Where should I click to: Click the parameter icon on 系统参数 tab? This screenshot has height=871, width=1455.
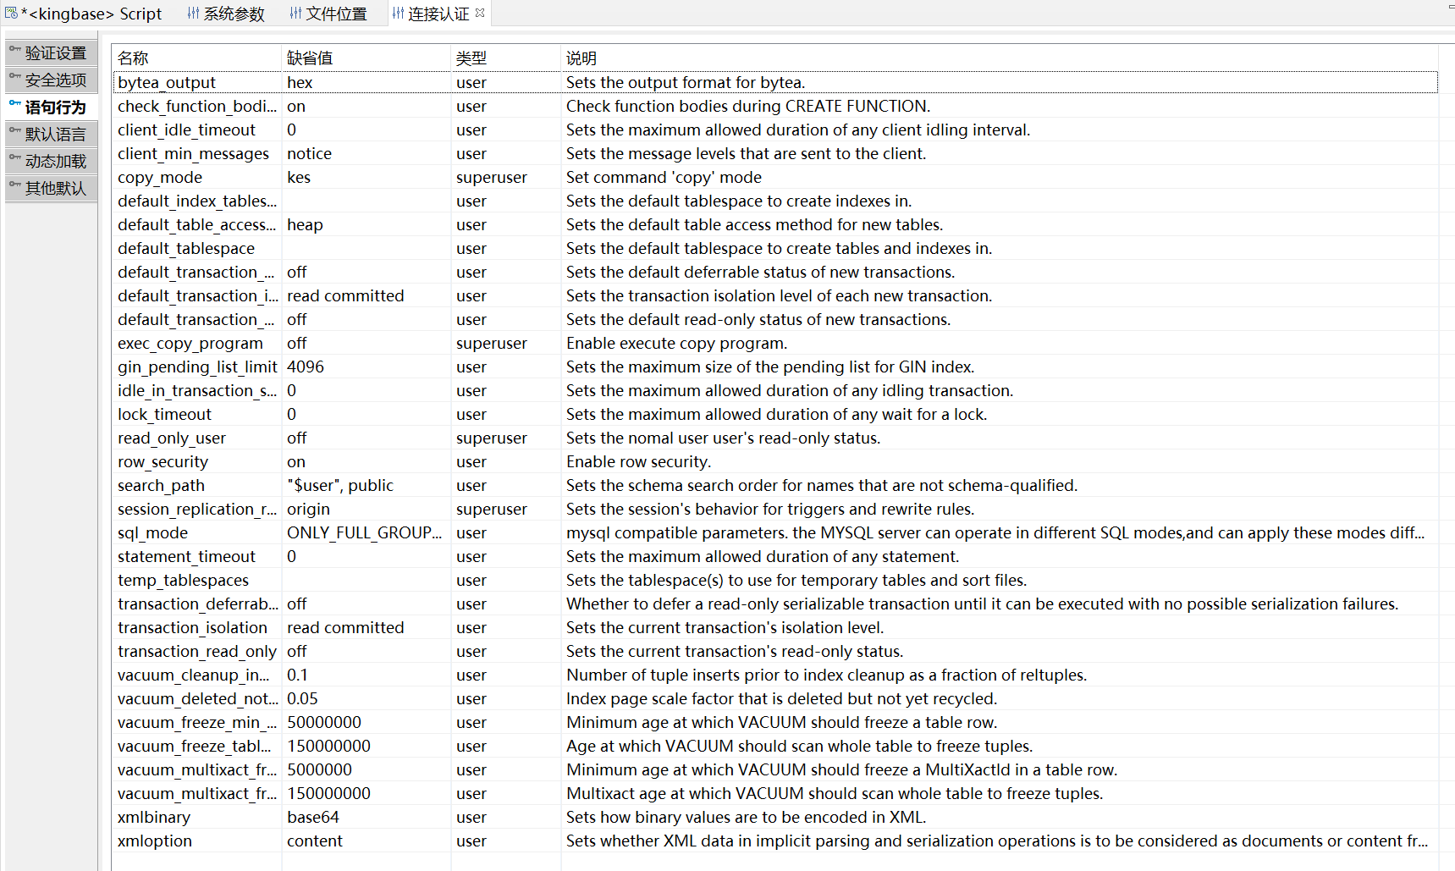(x=192, y=13)
